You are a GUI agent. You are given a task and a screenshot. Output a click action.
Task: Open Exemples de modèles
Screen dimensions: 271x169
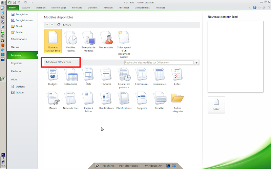click(88, 41)
